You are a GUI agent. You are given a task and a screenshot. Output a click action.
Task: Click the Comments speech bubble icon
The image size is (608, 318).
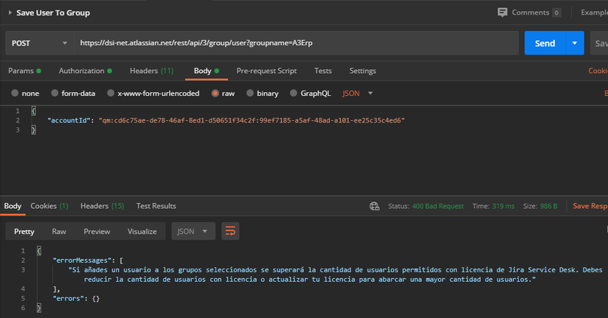coord(502,13)
